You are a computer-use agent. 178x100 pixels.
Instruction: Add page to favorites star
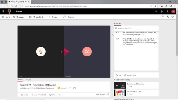(x=155, y=6)
